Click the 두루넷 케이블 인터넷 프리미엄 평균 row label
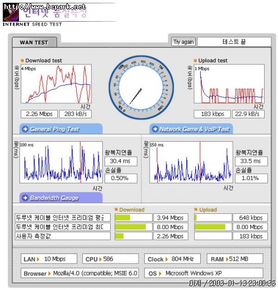The image size is (278, 290). click(x=63, y=218)
